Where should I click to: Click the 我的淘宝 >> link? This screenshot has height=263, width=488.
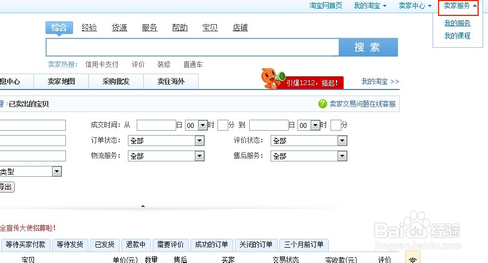pos(380,82)
